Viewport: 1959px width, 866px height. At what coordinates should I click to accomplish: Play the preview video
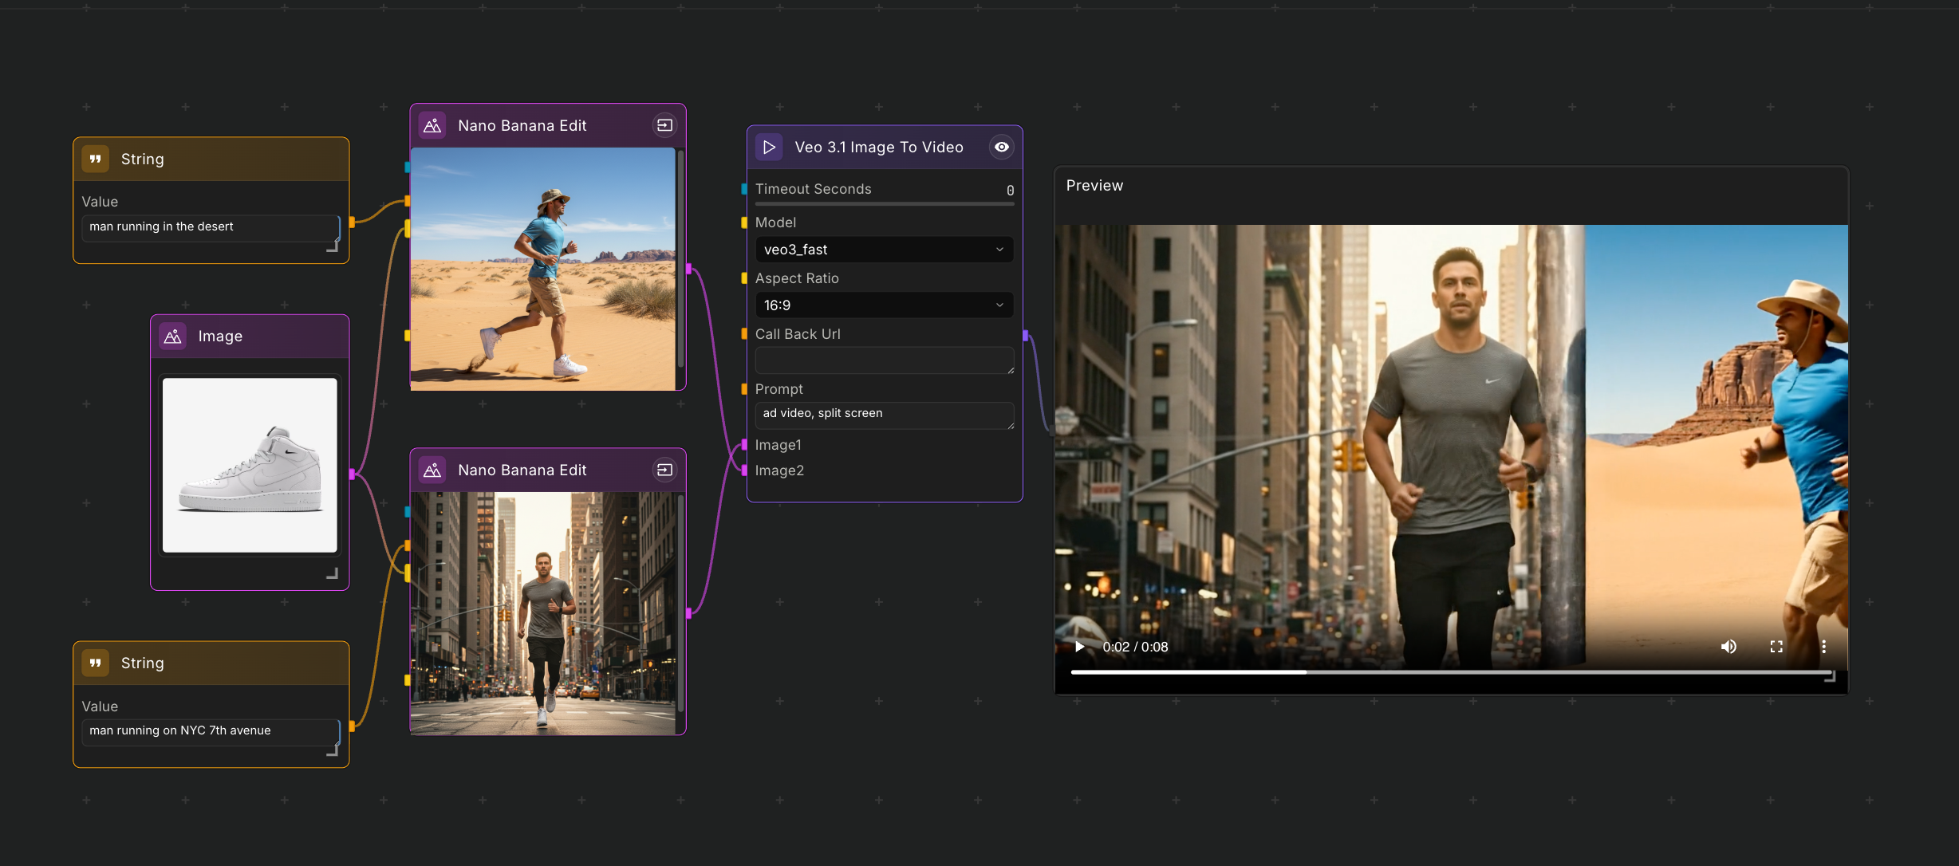click(1079, 647)
